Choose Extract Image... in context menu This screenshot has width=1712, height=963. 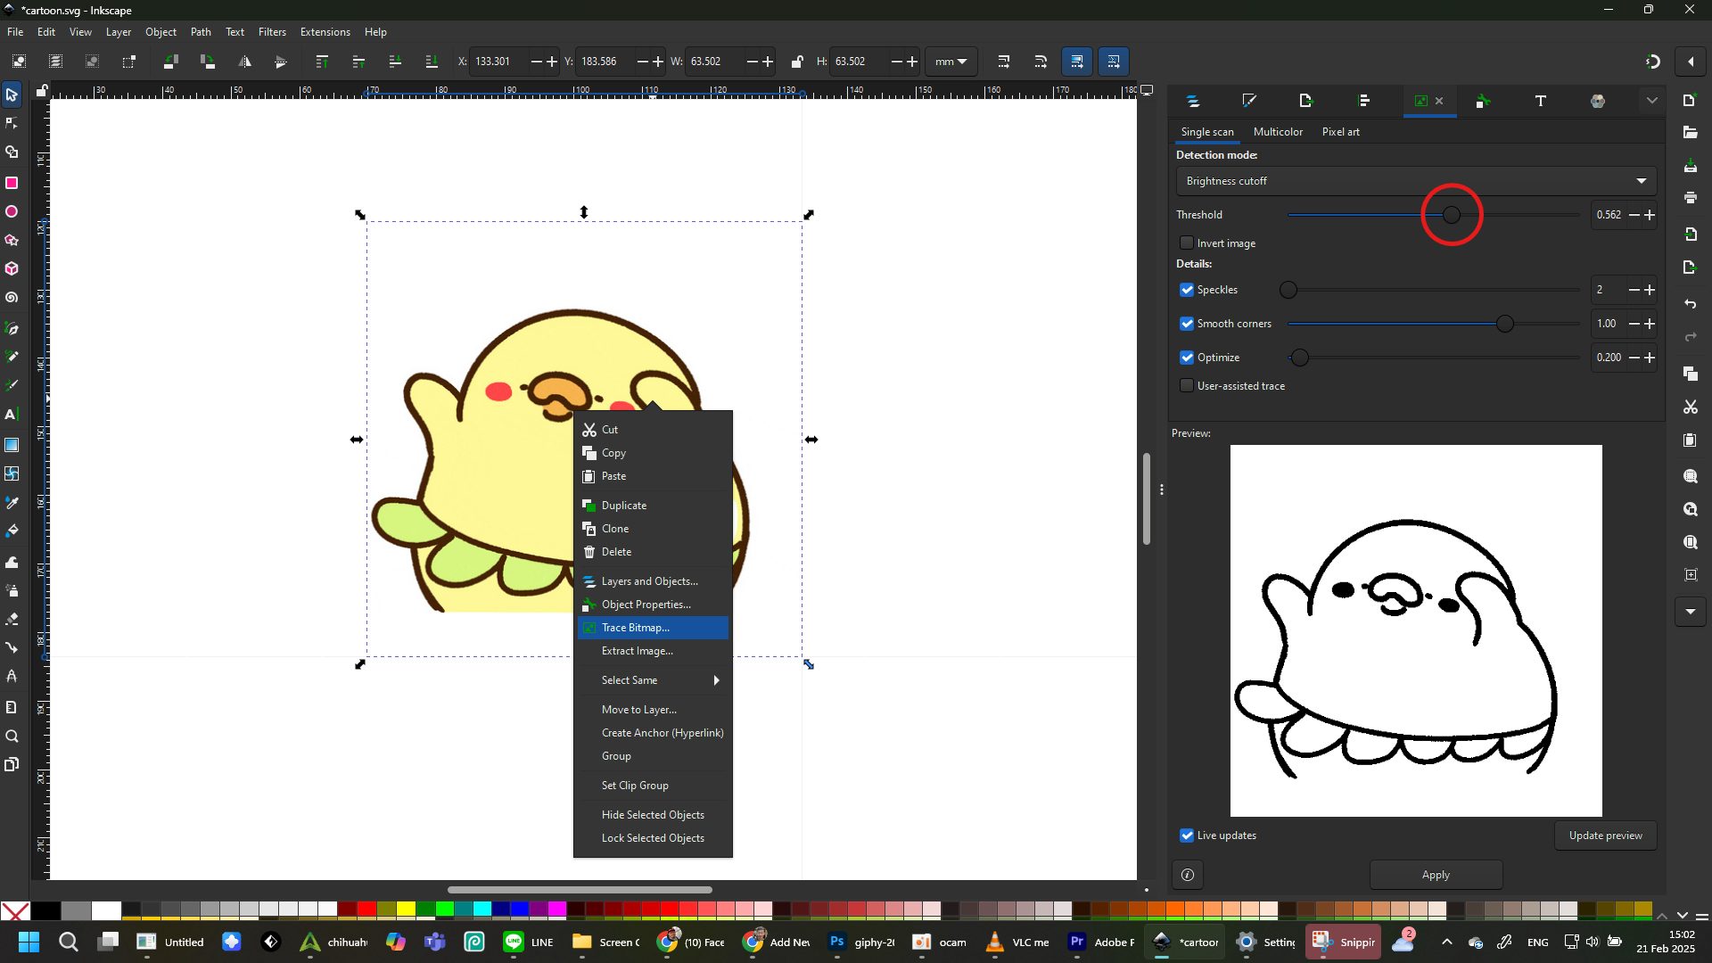[x=653, y=651]
